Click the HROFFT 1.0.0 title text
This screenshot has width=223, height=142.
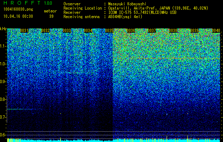coord(28,3)
